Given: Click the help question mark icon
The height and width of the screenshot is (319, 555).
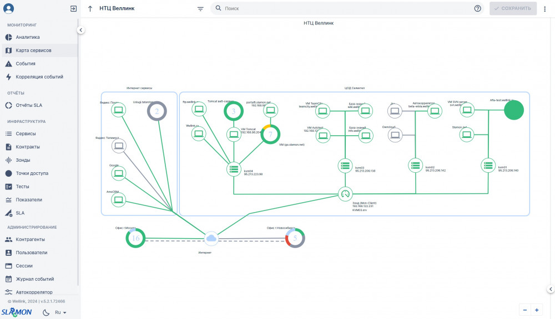Looking at the screenshot, I should 477,8.
